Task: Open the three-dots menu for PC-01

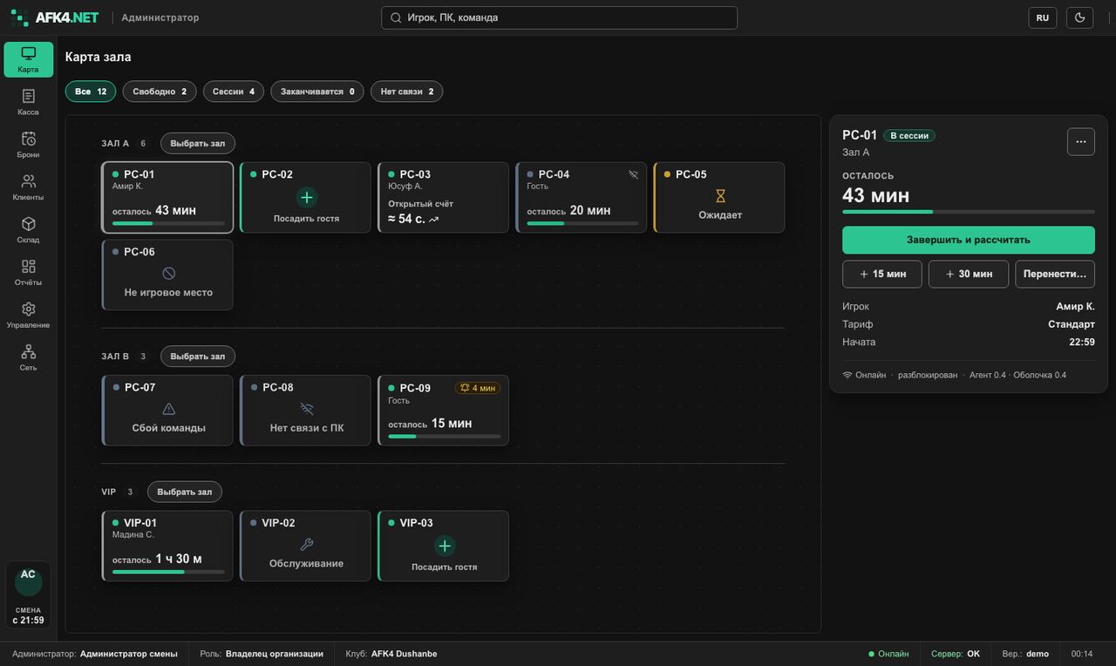Action: [x=1081, y=141]
